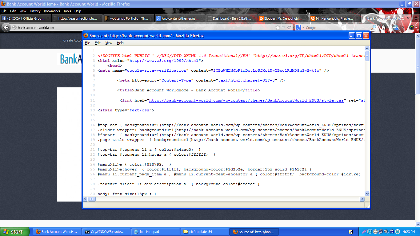
Task: Switch to the yeastinfection tab
Action: 77,18
